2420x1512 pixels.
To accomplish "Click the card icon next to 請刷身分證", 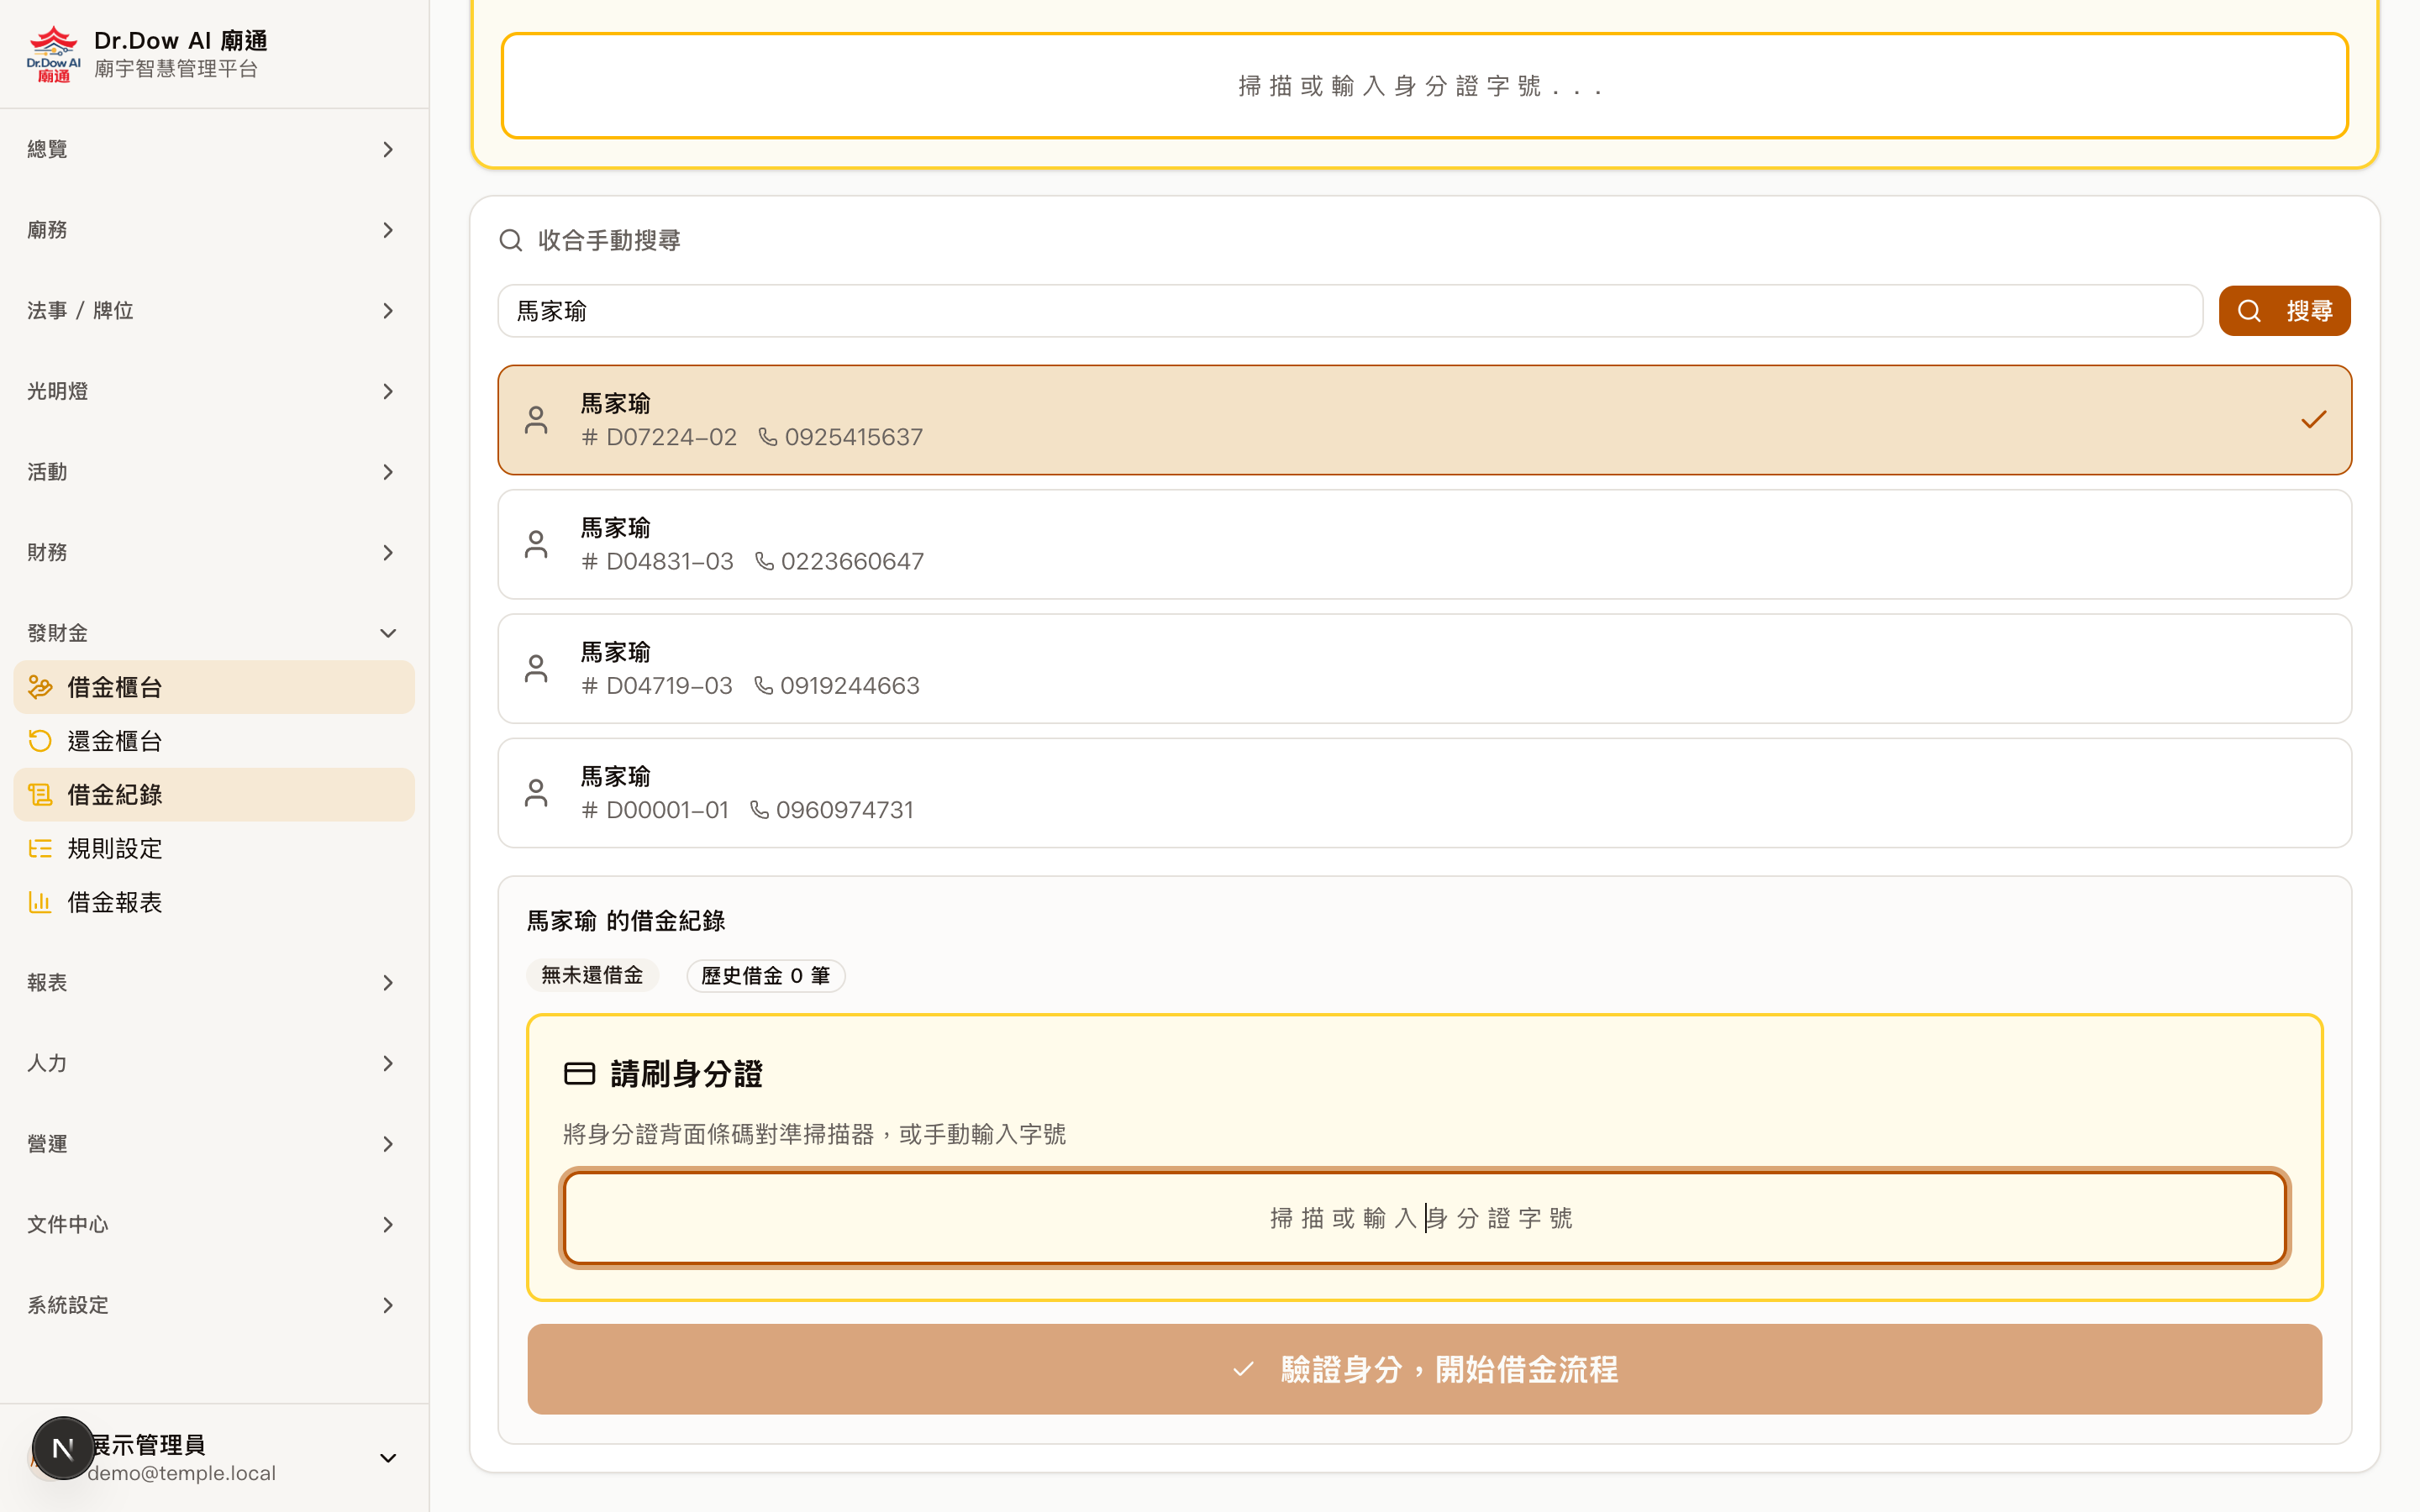I will click(x=580, y=1073).
